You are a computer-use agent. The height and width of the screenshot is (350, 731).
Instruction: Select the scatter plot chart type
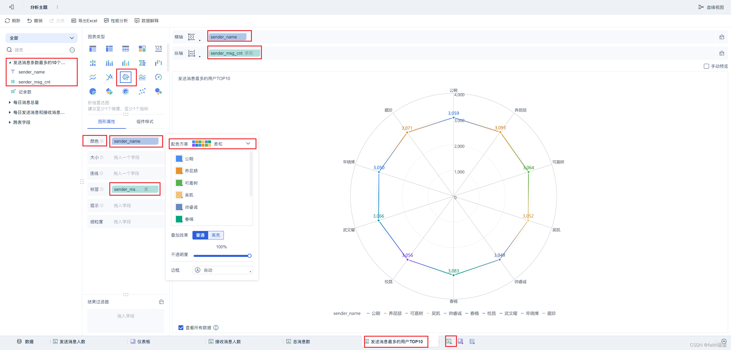(x=142, y=91)
